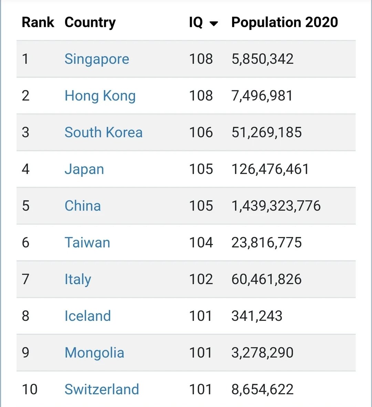Click Iceland's population cell 341,243
Viewport: 372px width, 407px height.
coord(257,316)
